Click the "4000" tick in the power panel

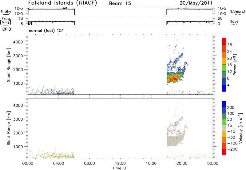[x=18, y=42]
